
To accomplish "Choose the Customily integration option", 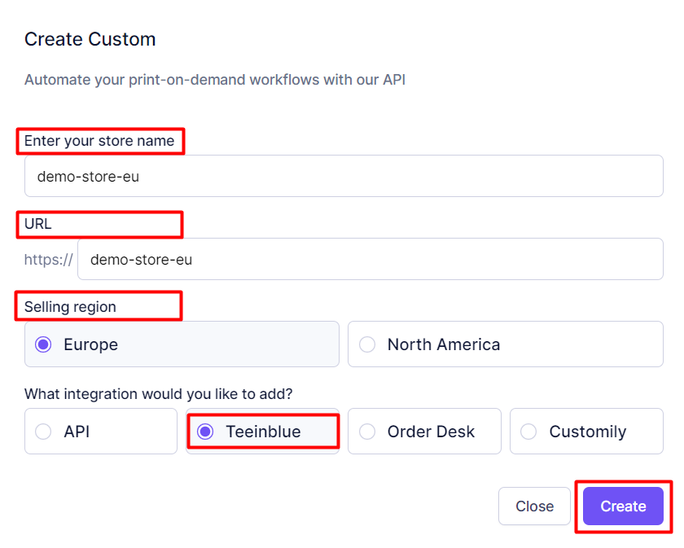I will click(x=586, y=432).
